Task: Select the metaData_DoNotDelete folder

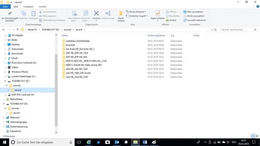Action: coord(78,41)
